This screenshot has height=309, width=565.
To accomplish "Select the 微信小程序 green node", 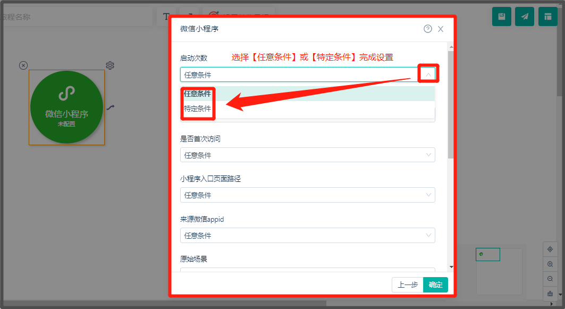I will click(x=66, y=107).
